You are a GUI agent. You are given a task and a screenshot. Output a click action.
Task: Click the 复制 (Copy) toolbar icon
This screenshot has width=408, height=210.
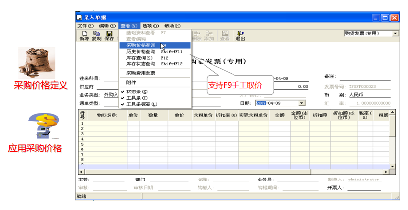tap(96, 35)
